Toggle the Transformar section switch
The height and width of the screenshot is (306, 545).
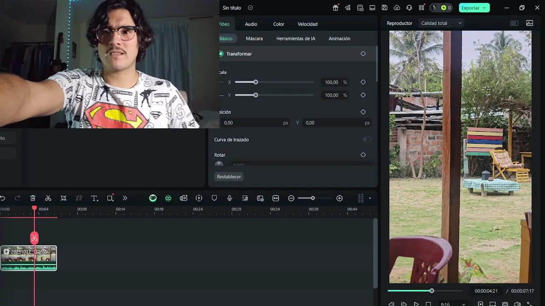(x=221, y=54)
